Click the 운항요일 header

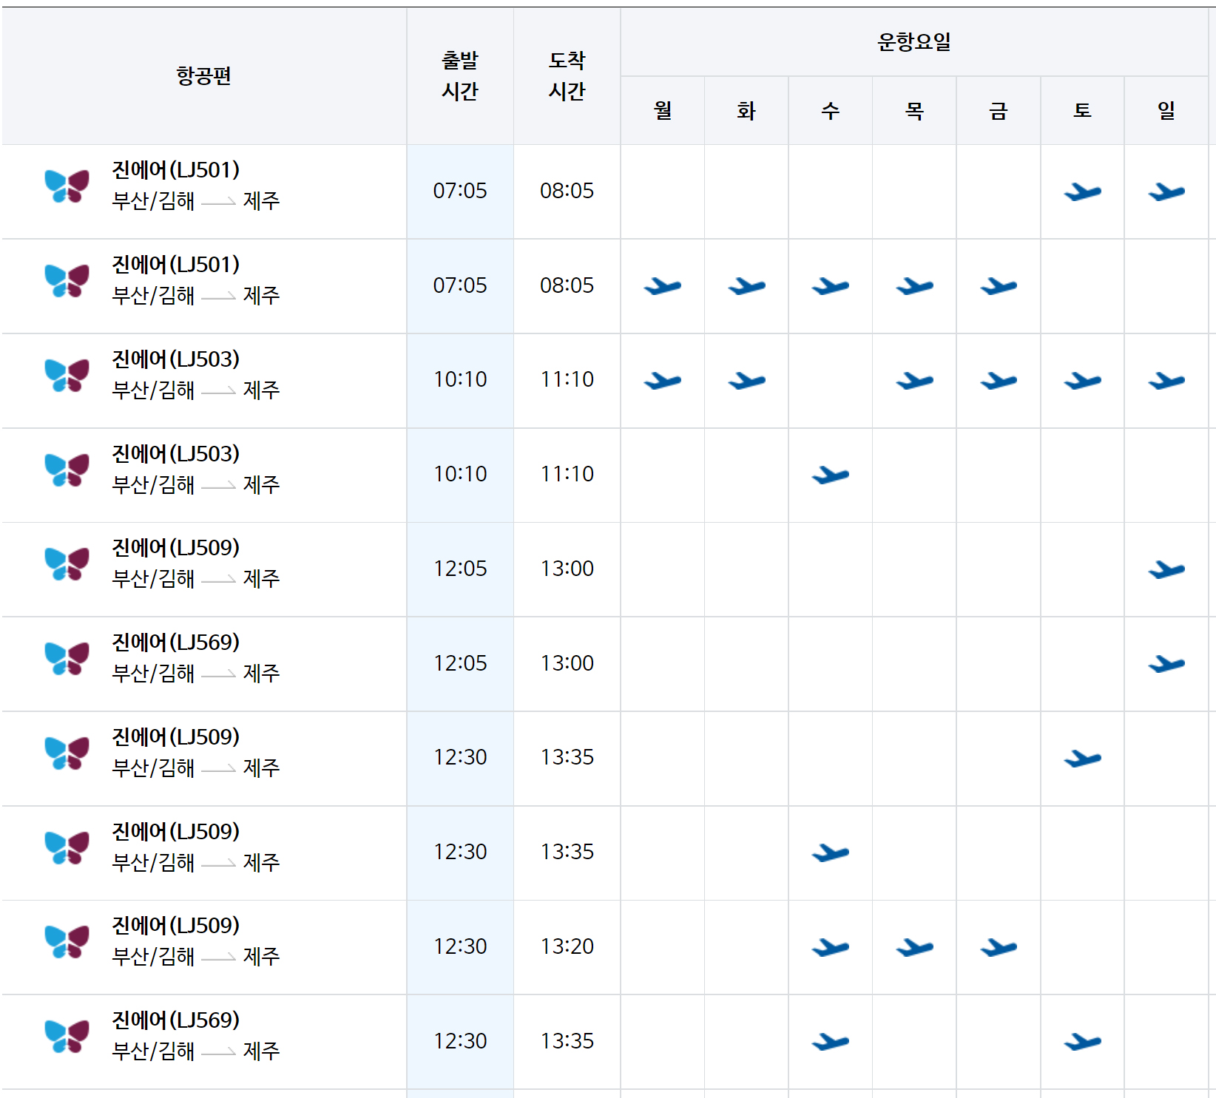pos(914,41)
